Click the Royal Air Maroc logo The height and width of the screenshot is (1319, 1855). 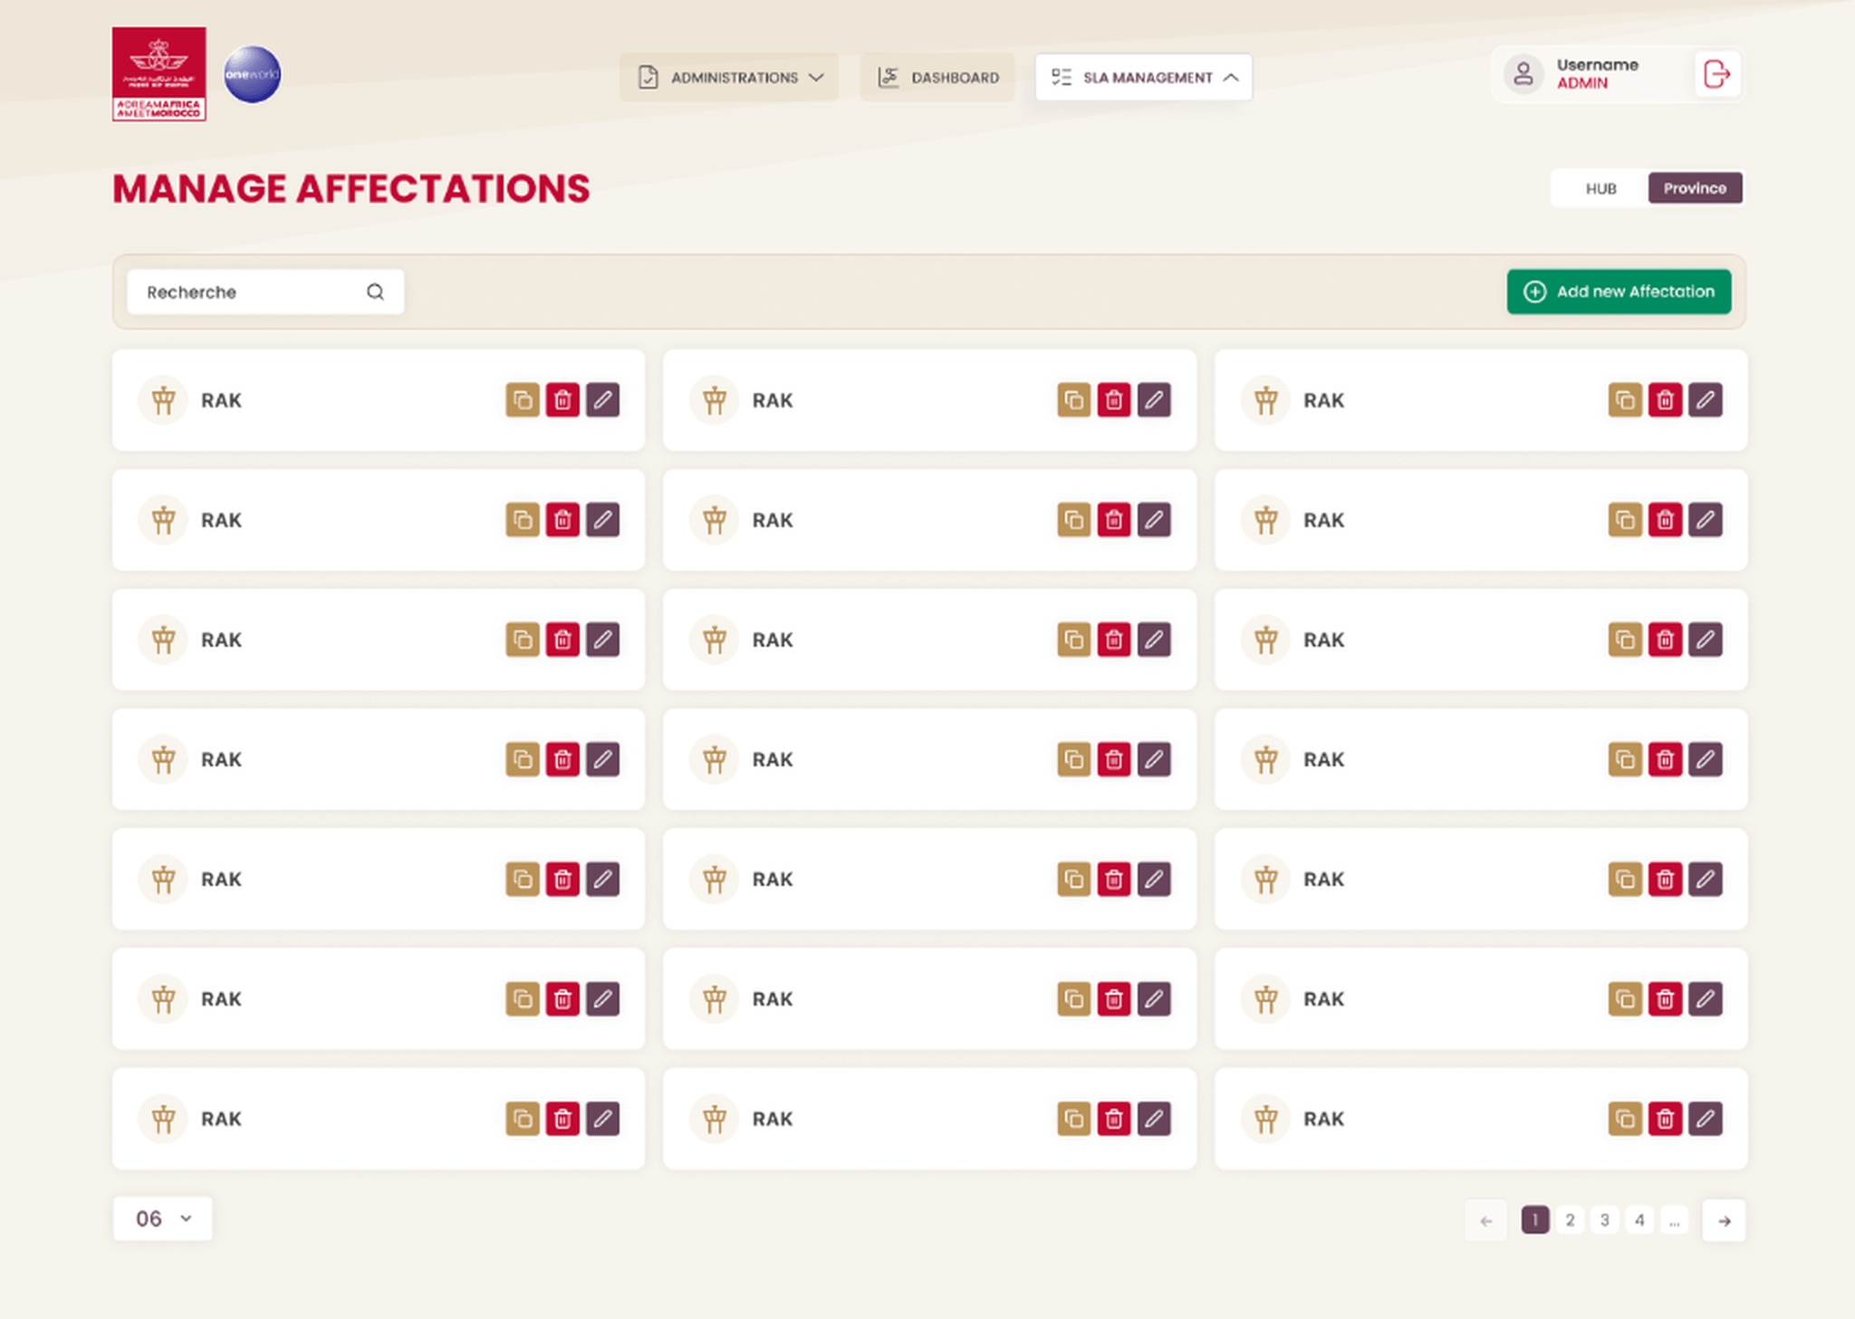pos(159,73)
